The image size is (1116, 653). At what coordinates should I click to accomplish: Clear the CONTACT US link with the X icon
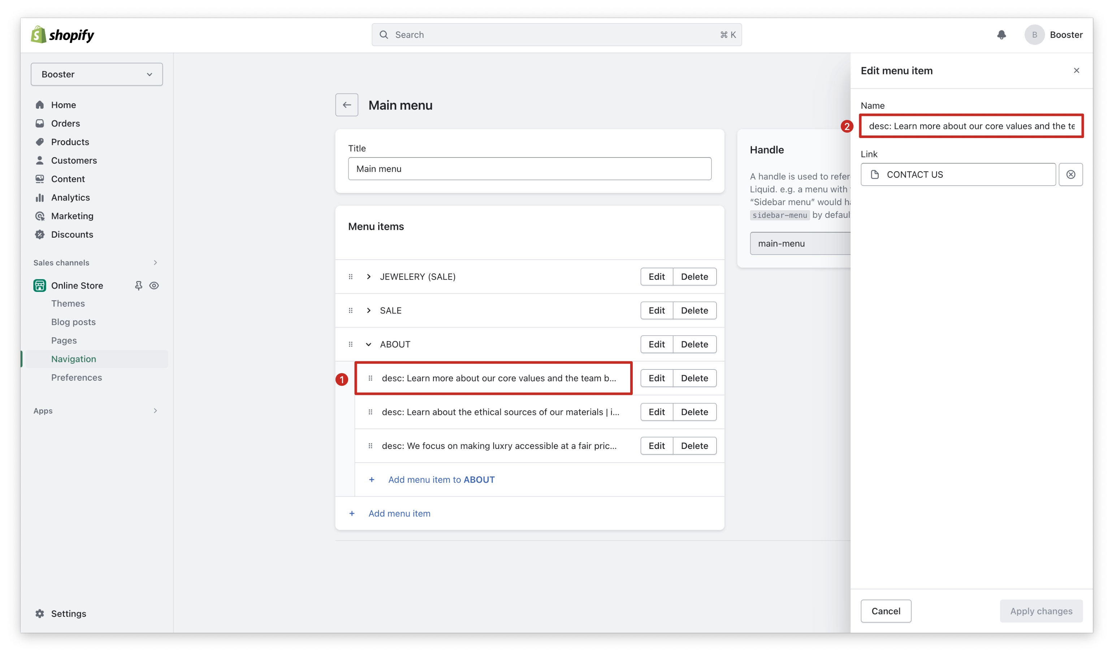point(1070,174)
